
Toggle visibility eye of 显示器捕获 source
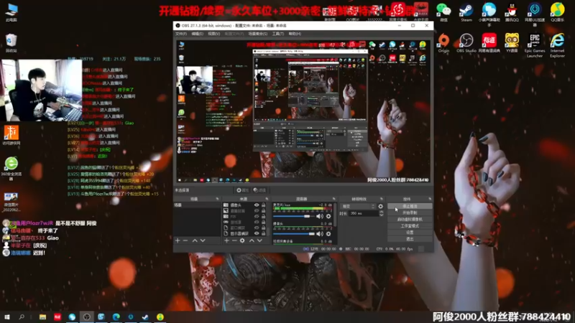257,233
